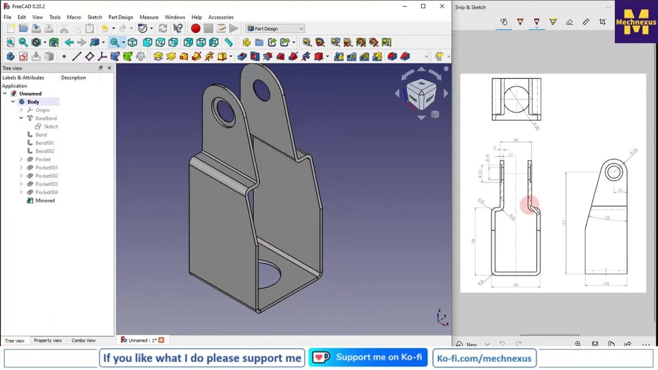This screenshot has width=658, height=370.
Task: Click the go back green arrow
Action: pos(69,42)
